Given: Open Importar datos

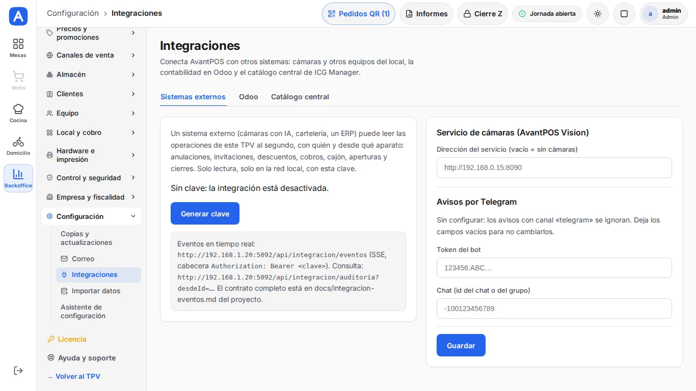Looking at the screenshot, I should (x=98, y=291).
